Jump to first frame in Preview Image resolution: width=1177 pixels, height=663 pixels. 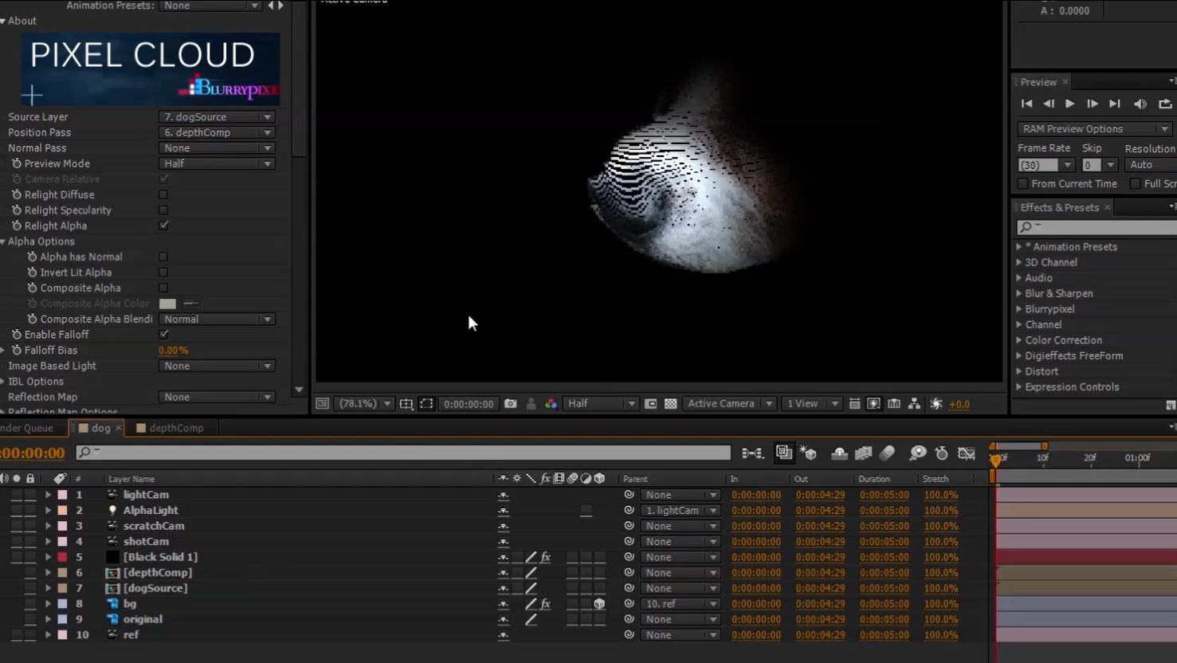[x=1026, y=104]
